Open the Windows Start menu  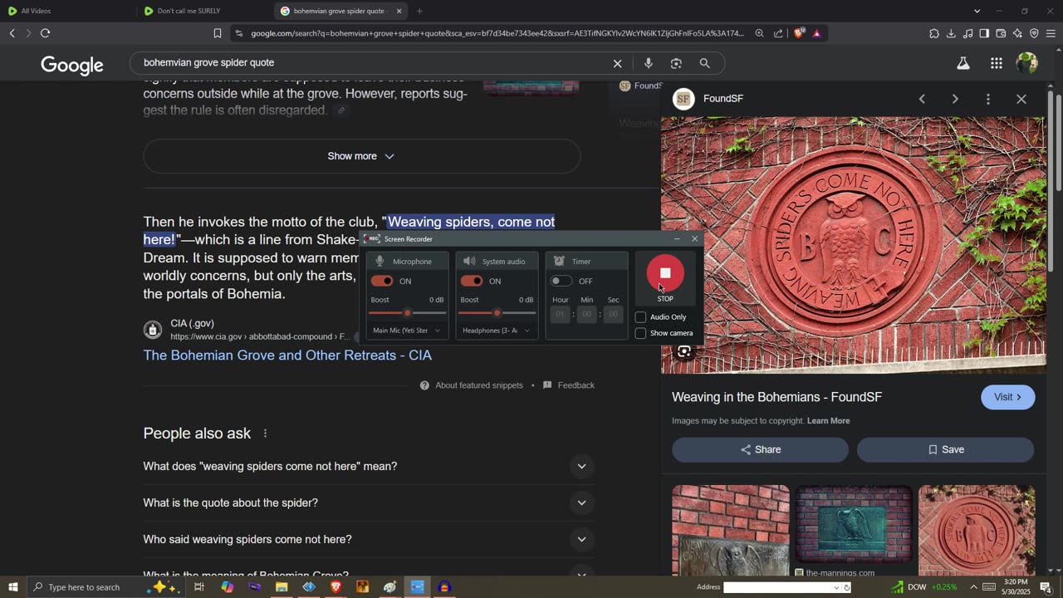coord(12,587)
